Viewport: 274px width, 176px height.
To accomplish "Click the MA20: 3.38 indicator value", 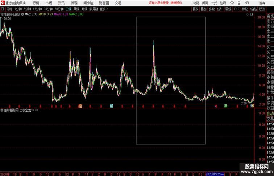I will point(61,14).
